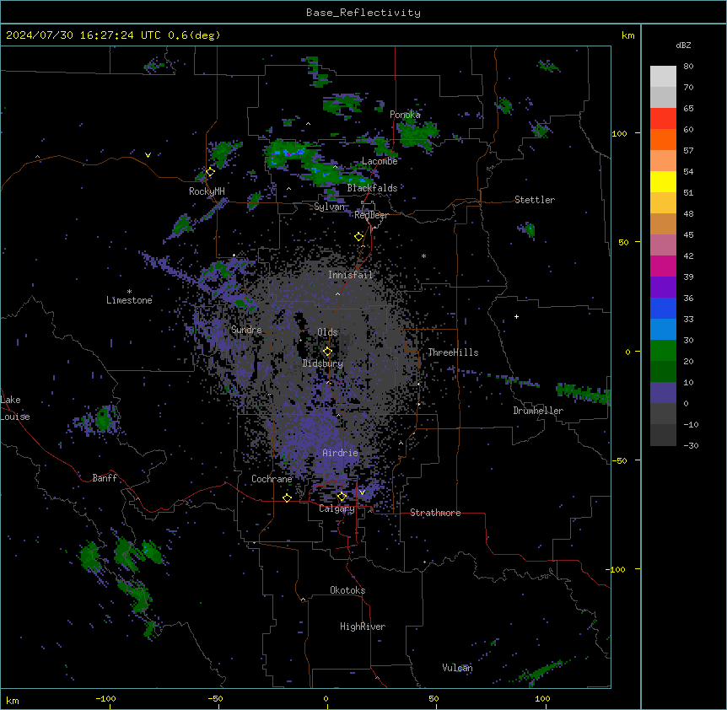Select the Blackfalds label
727x710 pixels.
[372, 188]
